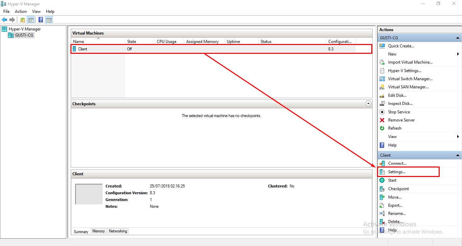Sort by the Uptime column header
The width and height of the screenshot is (462, 246).
click(x=242, y=42)
